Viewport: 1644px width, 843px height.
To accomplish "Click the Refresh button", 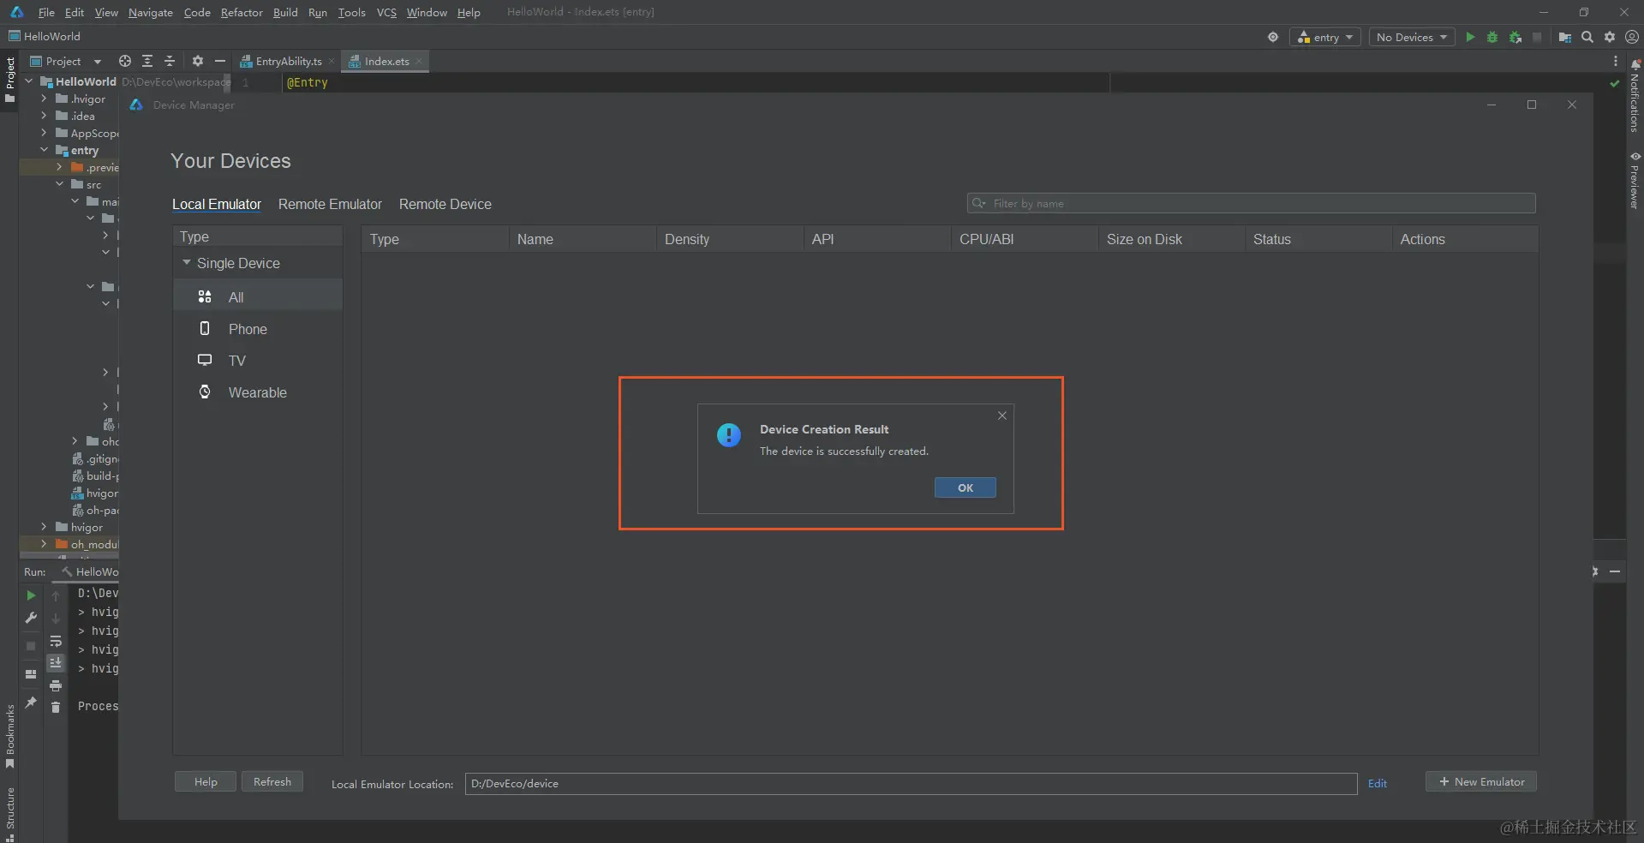I will click(x=272, y=781).
